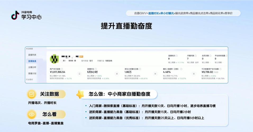Go to 直播计划 in the sidebar
The height and width of the screenshot is (132, 253).
coord(32,73)
